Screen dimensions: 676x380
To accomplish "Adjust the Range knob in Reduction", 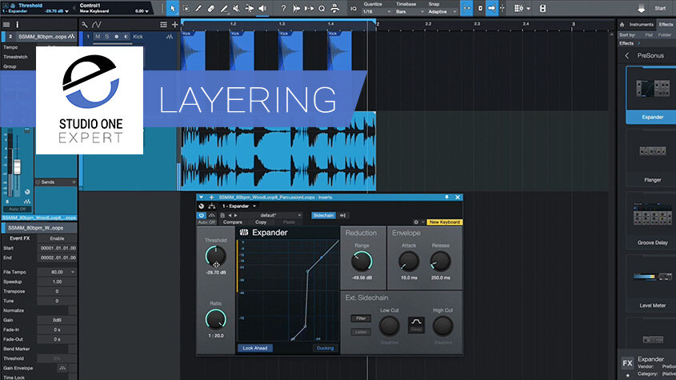I will pos(362,262).
